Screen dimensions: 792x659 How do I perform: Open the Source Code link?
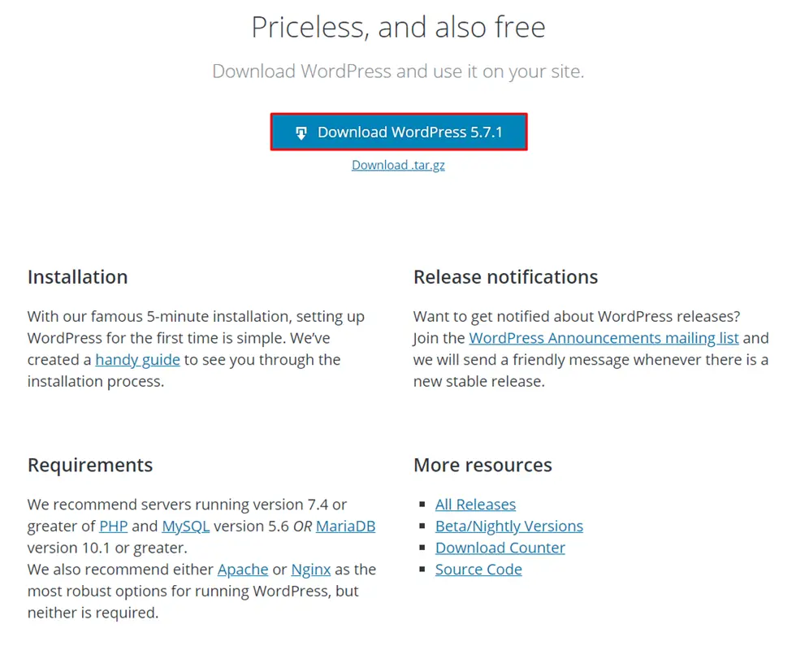pyautogui.click(x=478, y=570)
